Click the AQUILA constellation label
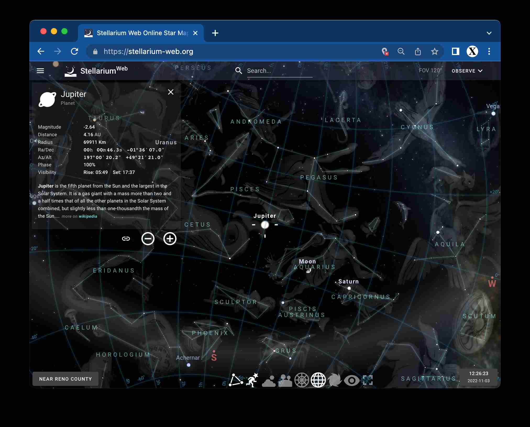The height and width of the screenshot is (427, 530). pos(450,244)
